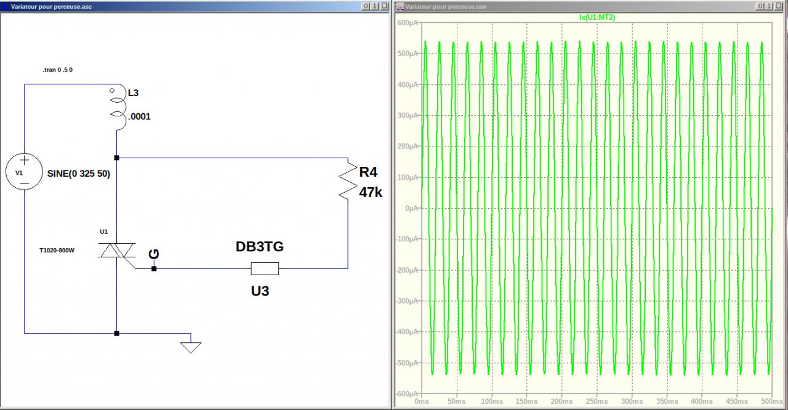Click the 200µA y-axis label

408,147
